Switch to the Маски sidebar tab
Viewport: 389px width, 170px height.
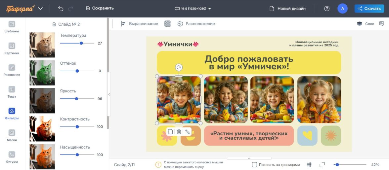pyautogui.click(x=12, y=135)
